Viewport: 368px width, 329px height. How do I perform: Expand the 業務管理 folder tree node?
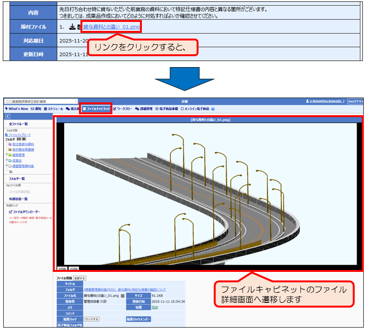[7, 155]
